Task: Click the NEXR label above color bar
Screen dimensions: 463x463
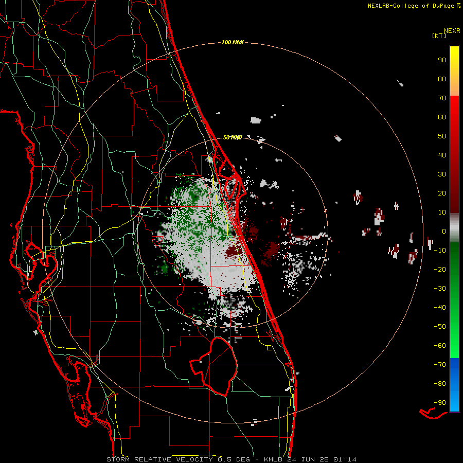Action: 452,31
